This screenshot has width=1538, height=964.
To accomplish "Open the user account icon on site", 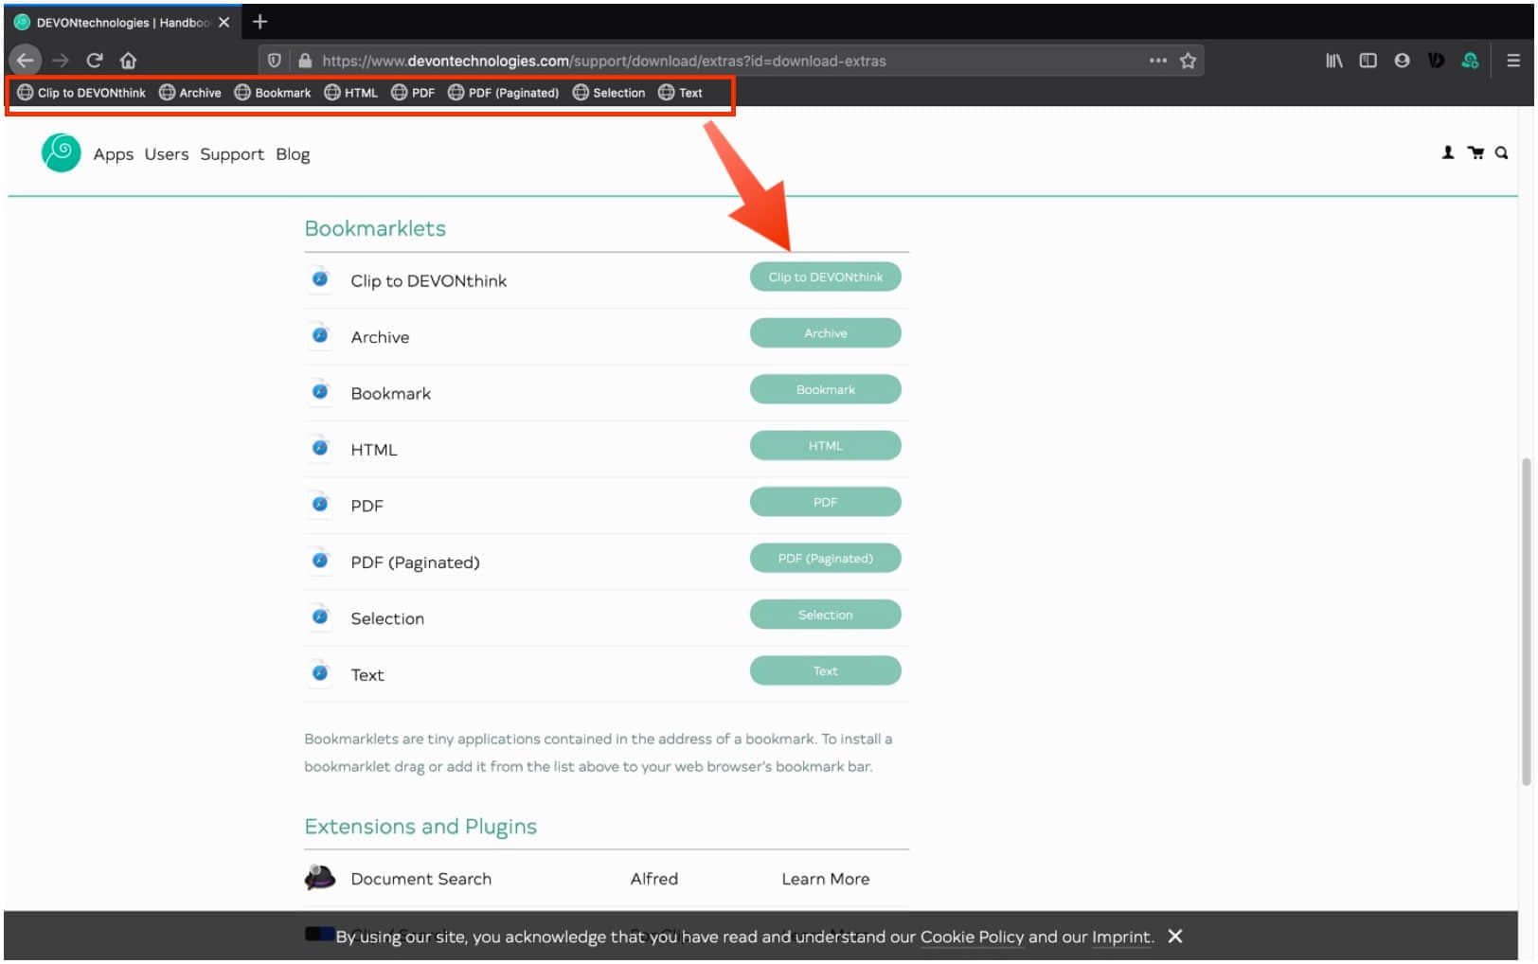I will 1447,152.
